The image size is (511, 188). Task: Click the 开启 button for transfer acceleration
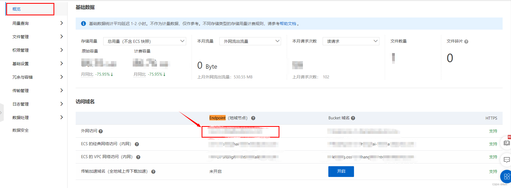[341, 172]
